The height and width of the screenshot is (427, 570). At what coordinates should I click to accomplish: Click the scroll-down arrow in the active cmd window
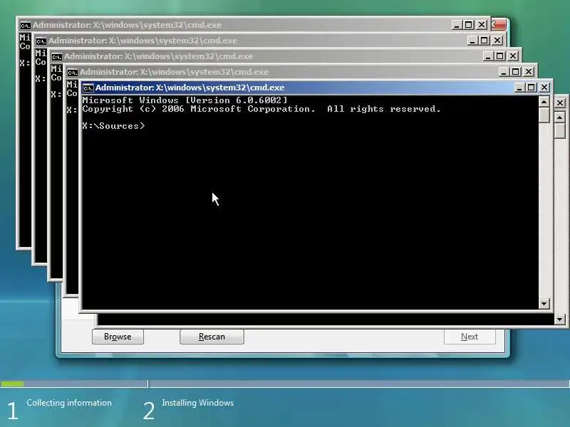(x=544, y=304)
